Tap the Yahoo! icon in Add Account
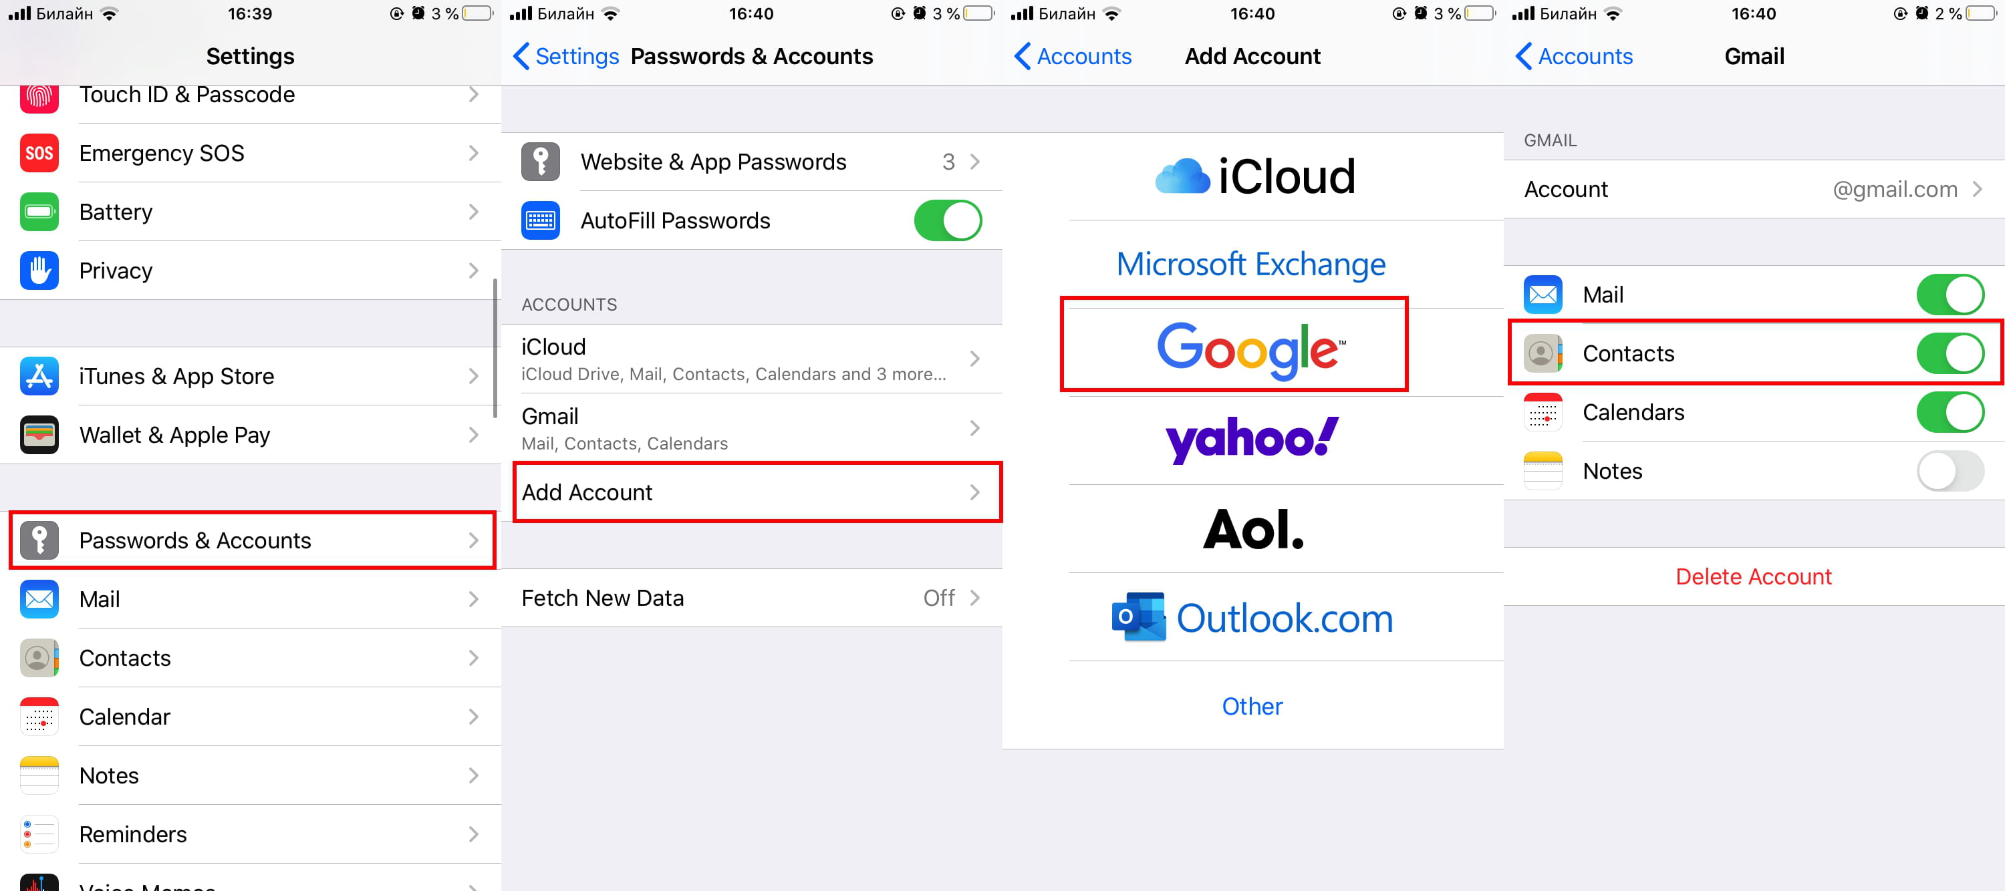 (x=1253, y=438)
